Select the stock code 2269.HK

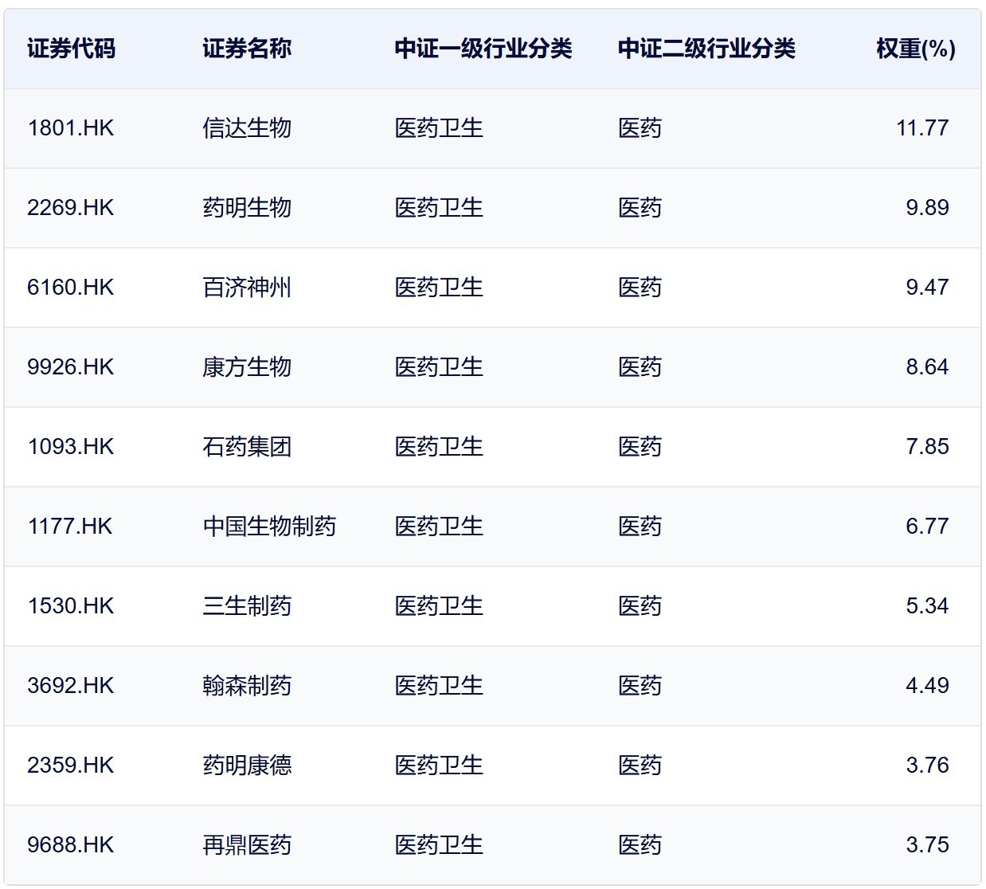pos(70,208)
